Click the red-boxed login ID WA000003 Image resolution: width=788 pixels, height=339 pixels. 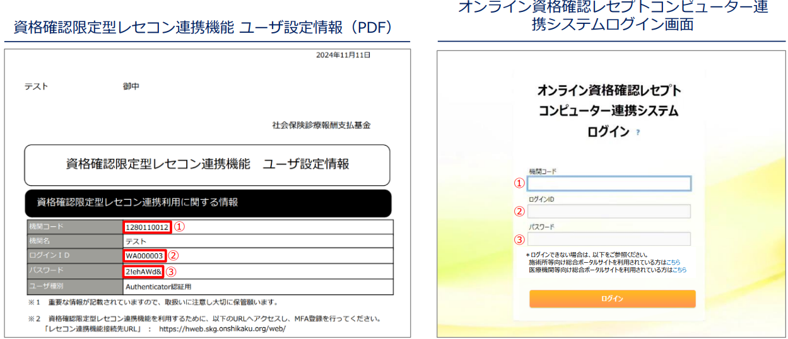tap(144, 256)
